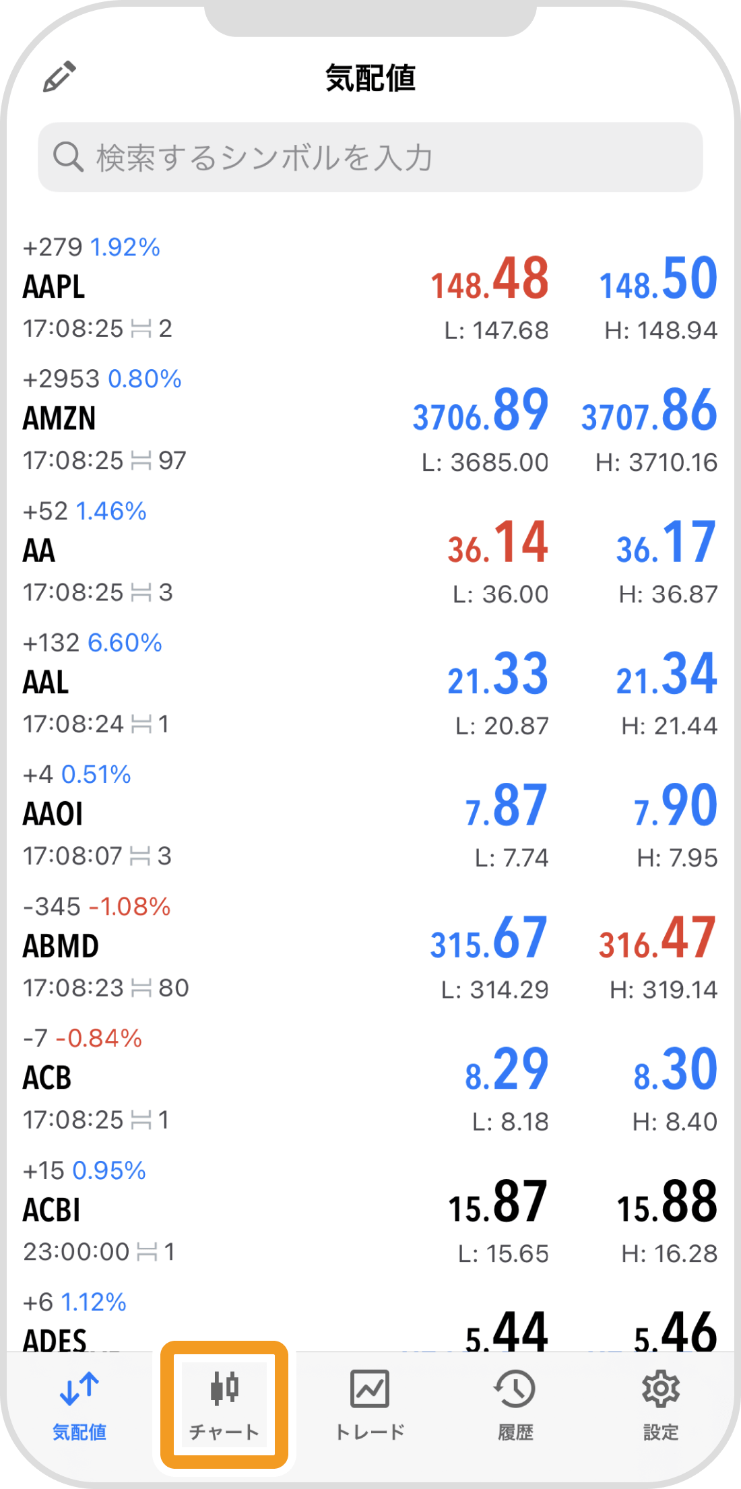Open the AAL quote row
This screenshot has width=741, height=1489.
[x=370, y=684]
